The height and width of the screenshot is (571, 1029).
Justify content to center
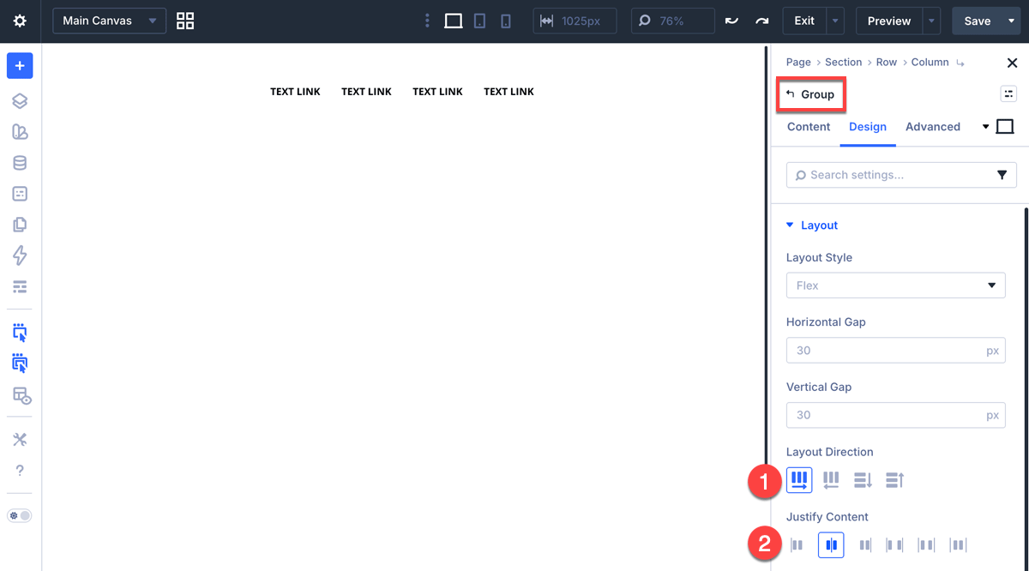pos(831,545)
